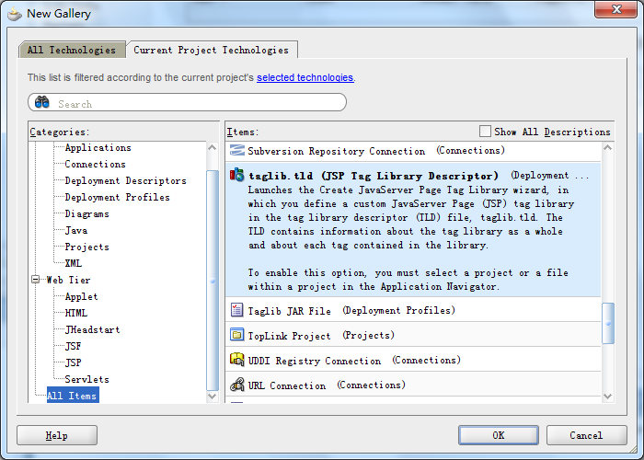The image size is (644, 460).
Task: Enable Show All Descriptions checkbox
Action: (x=485, y=132)
